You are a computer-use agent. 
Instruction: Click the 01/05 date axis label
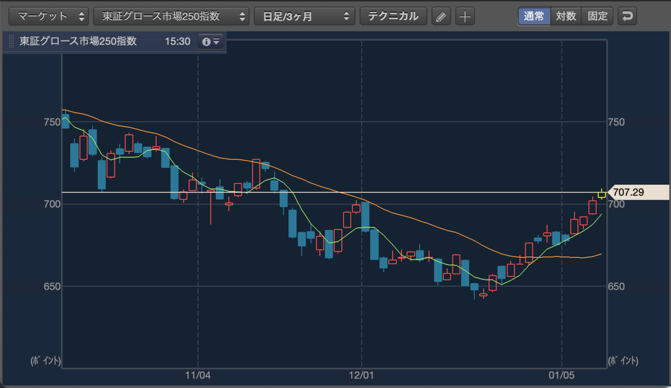pyautogui.click(x=561, y=376)
